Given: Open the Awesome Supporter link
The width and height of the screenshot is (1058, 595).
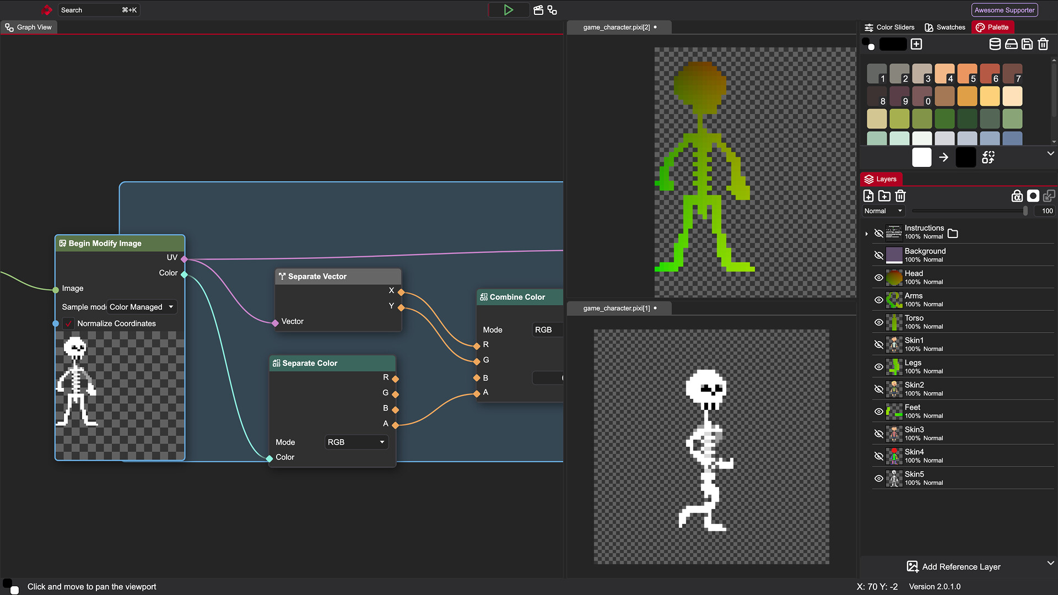Looking at the screenshot, I should (1003, 9).
